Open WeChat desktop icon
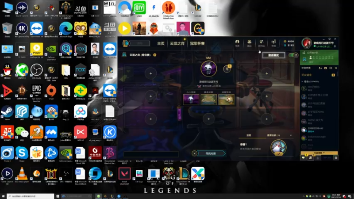 (x=22, y=133)
